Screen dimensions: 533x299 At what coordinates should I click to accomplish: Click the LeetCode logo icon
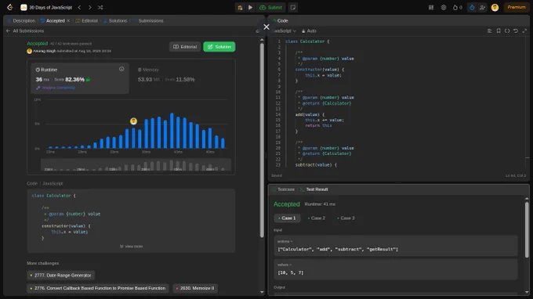coord(10,7)
